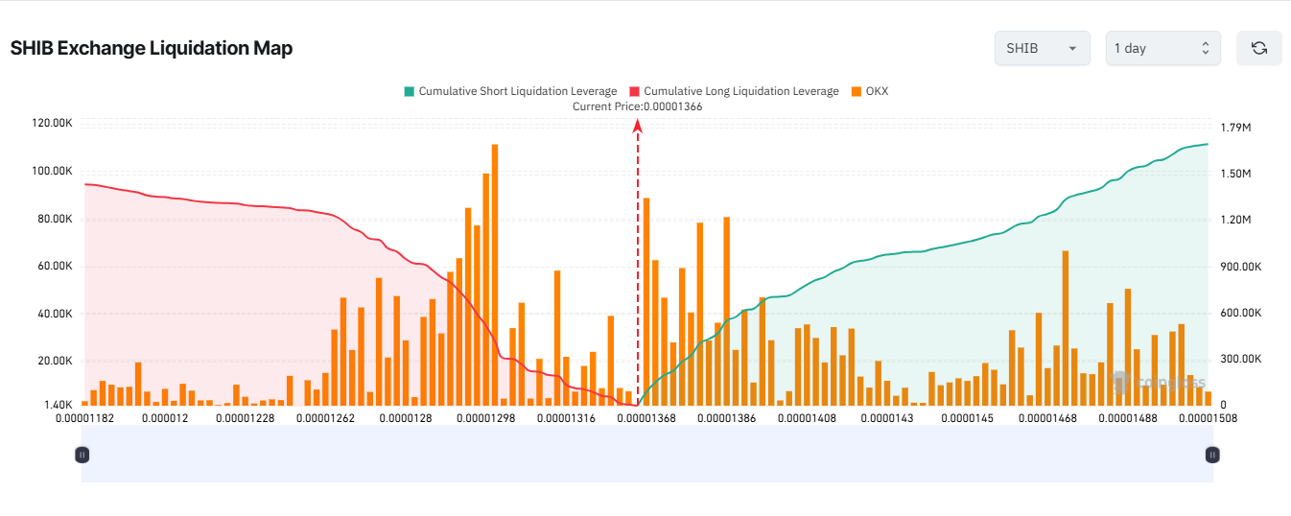Click the 0.0000143 x-axis label
This screenshot has height=516, width=1291.
(x=887, y=418)
